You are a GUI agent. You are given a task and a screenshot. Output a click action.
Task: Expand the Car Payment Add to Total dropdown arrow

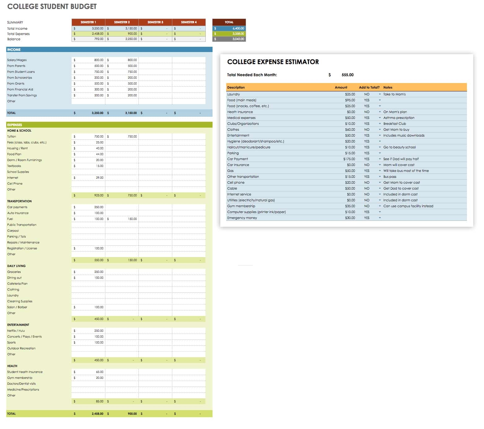coord(380,159)
